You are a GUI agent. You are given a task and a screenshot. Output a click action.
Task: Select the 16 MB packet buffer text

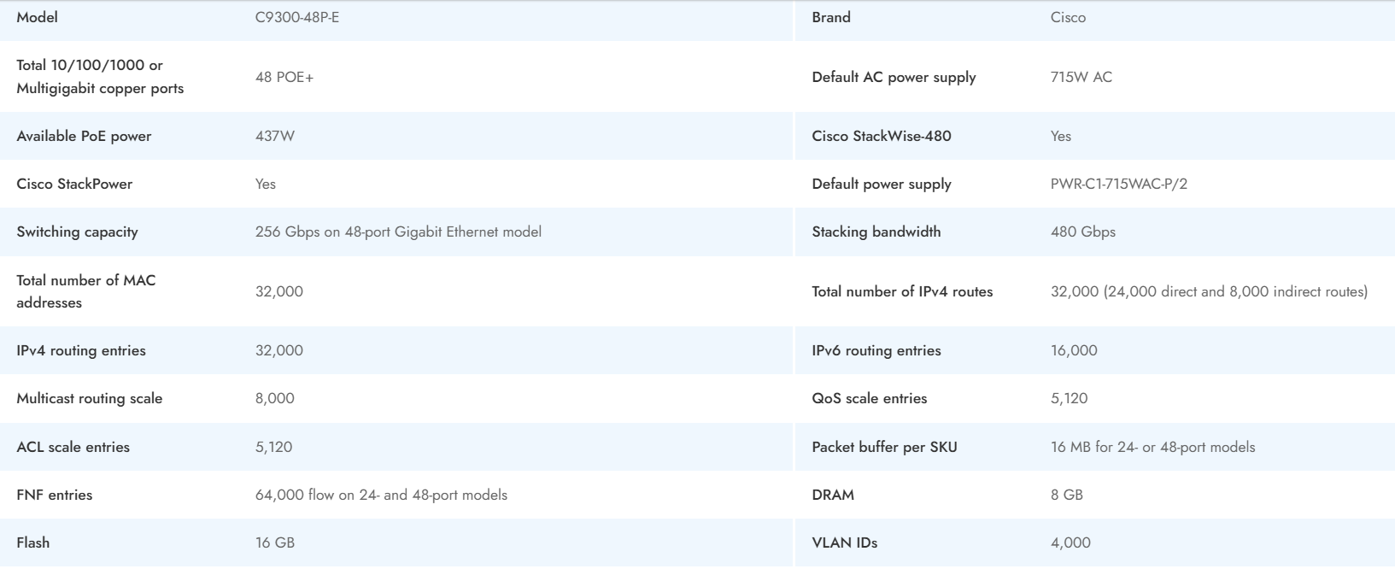pyautogui.click(x=1152, y=447)
